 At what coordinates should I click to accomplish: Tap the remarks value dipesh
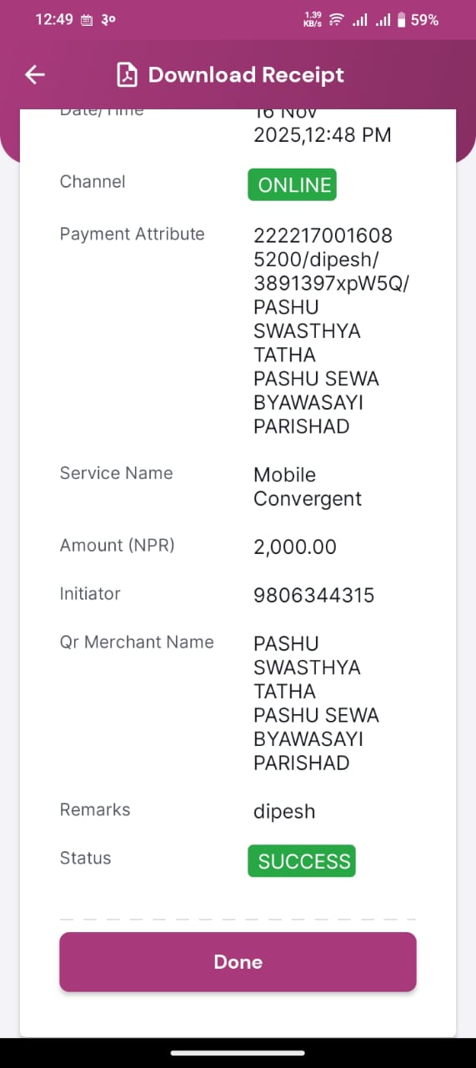(x=284, y=812)
